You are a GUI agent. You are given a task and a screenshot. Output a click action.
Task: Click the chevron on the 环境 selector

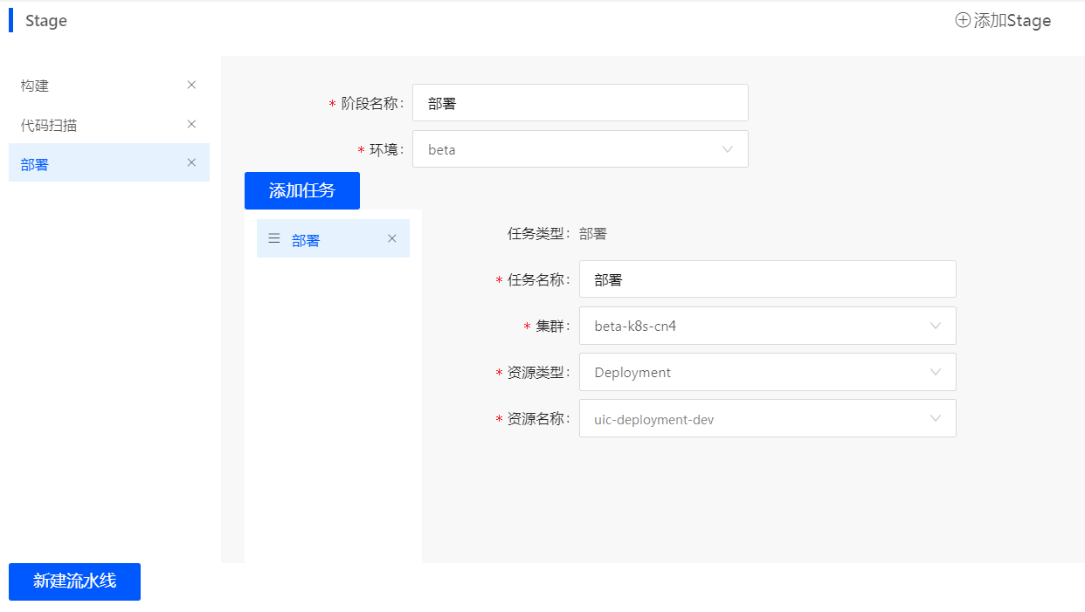[728, 149]
